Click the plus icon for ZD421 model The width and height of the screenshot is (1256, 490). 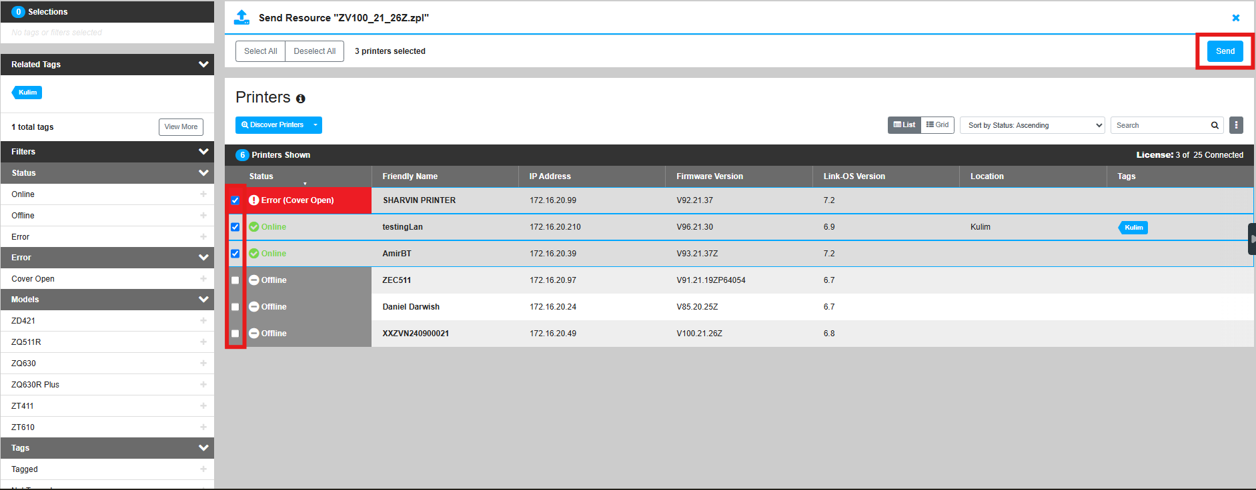(203, 321)
